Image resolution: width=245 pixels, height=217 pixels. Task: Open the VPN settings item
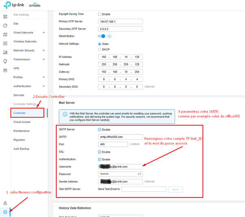pyautogui.click(x=16, y=68)
